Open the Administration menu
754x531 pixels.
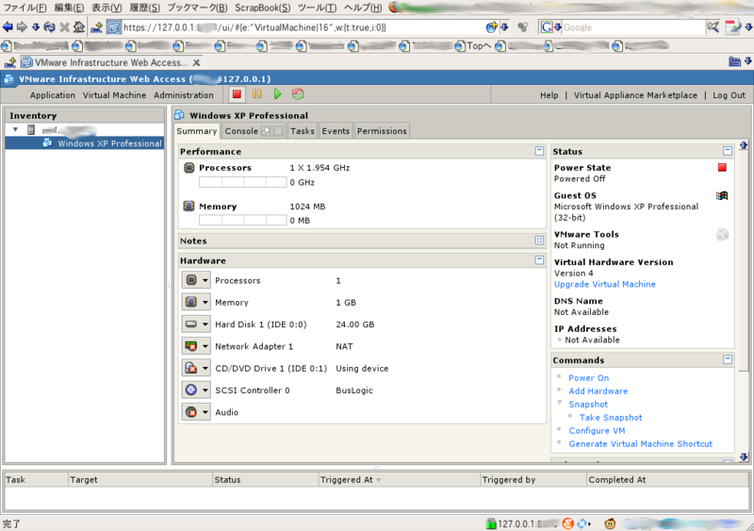184,95
